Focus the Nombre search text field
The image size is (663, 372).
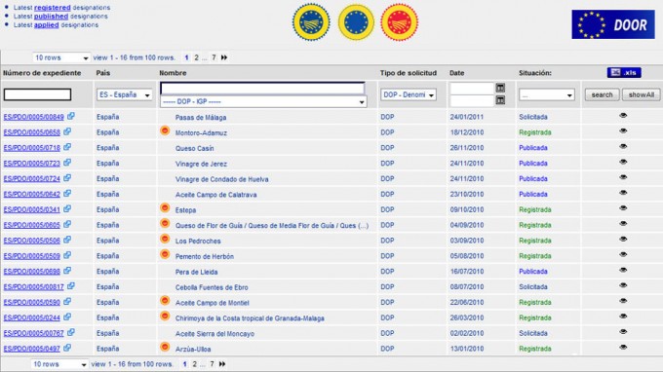coord(262,89)
